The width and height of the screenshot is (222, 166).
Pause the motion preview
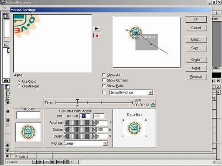coord(97,36)
